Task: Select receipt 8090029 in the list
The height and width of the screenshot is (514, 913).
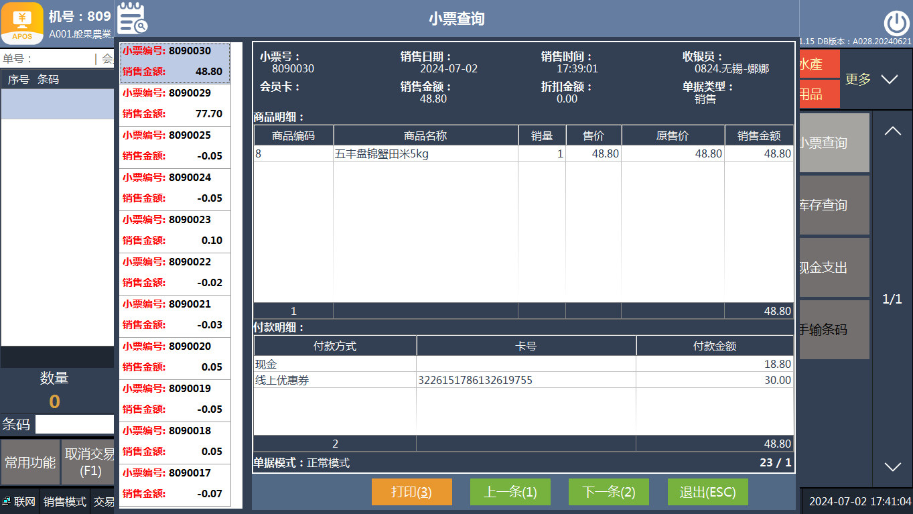Action: tap(174, 104)
